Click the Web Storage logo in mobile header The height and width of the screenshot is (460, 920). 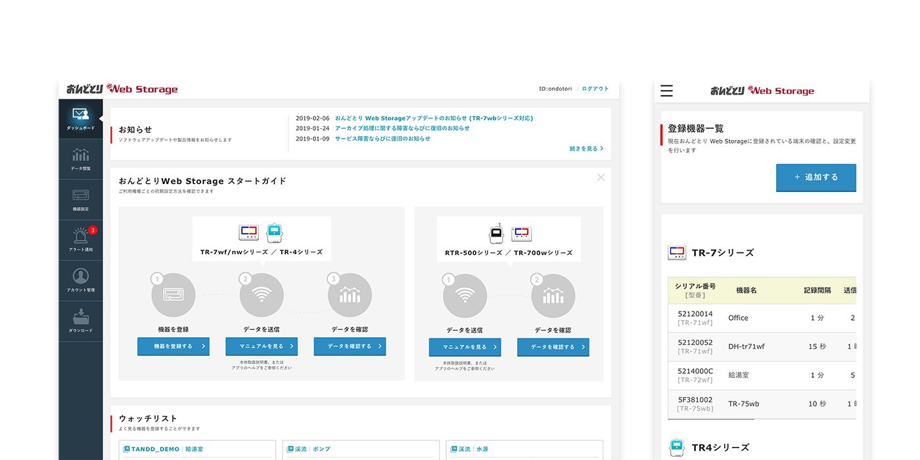[x=762, y=91]
